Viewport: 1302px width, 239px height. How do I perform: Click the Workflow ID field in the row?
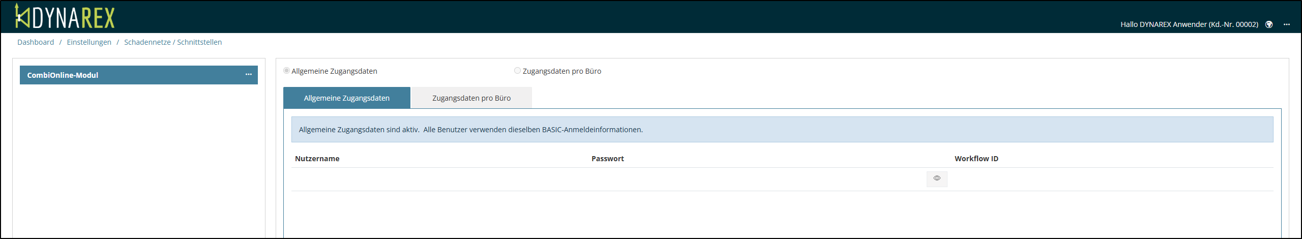coord(1109,179)
